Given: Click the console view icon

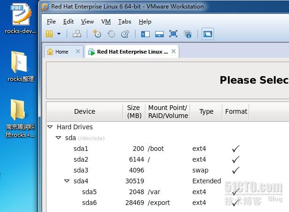Looking at the screenshot, I should (x=208, y=34).
